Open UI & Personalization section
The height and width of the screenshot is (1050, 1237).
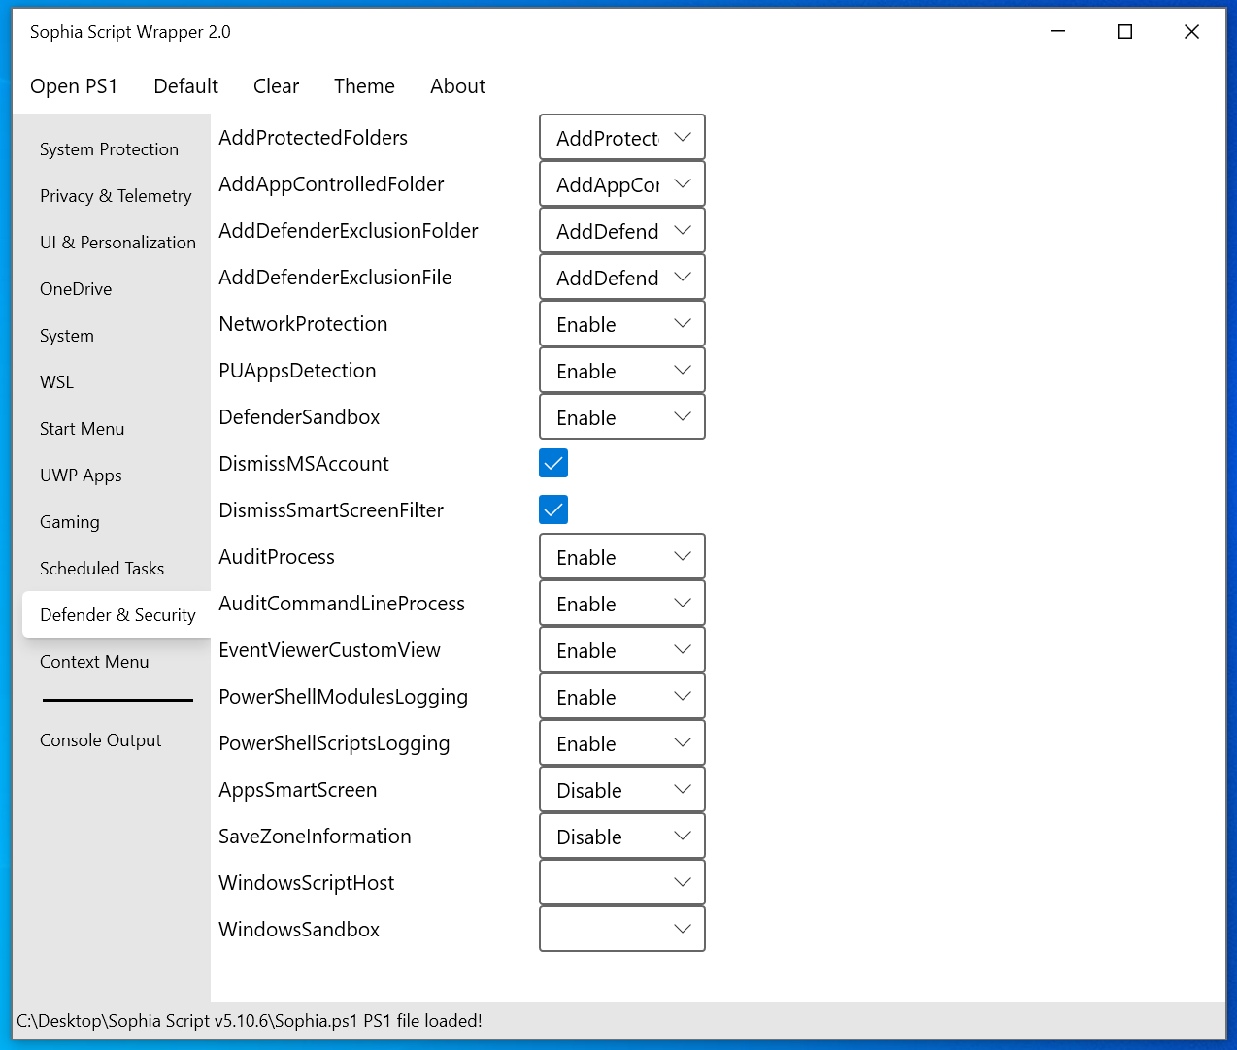coord(117,243)
